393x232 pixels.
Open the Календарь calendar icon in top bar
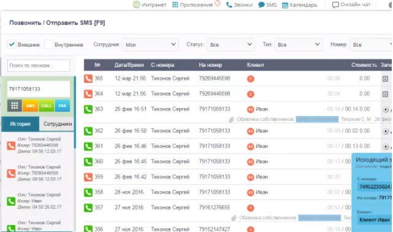click(285, 5)
